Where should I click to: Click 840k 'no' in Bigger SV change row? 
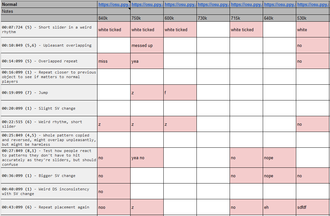pos(113,176)
